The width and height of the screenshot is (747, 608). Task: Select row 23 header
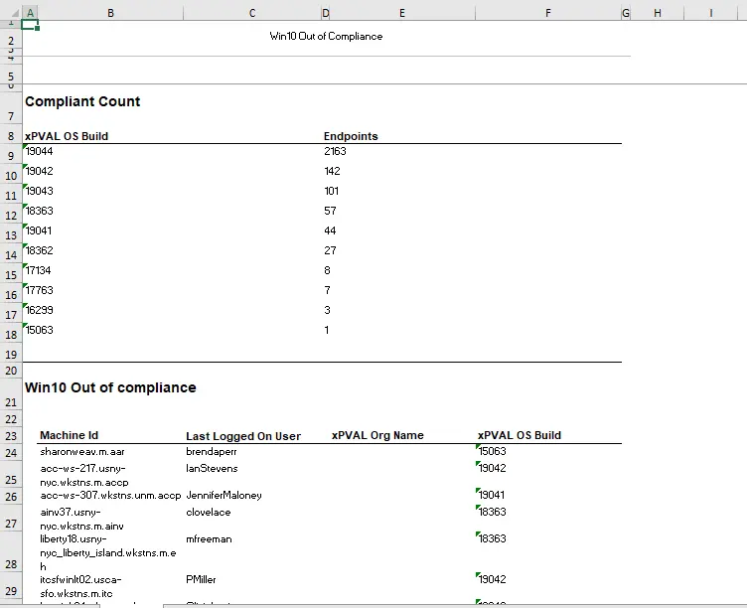11,436
